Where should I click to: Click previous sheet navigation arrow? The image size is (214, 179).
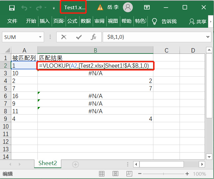coord(10,164)
